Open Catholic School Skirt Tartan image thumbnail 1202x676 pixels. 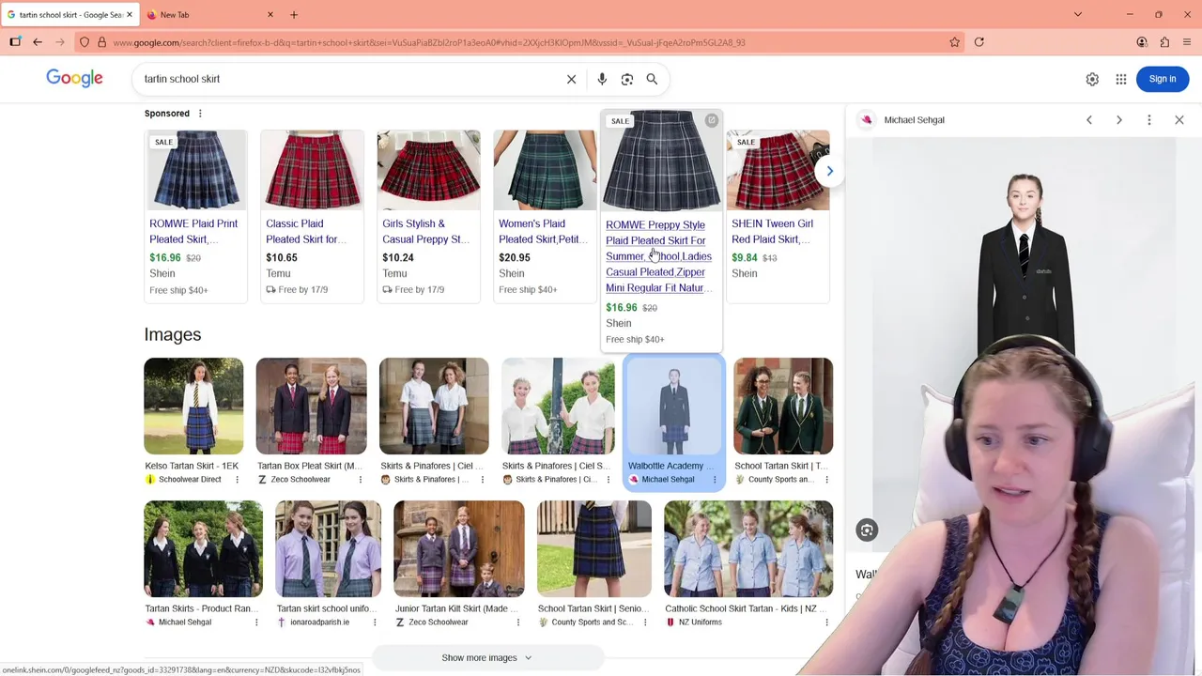pos(747,549)
